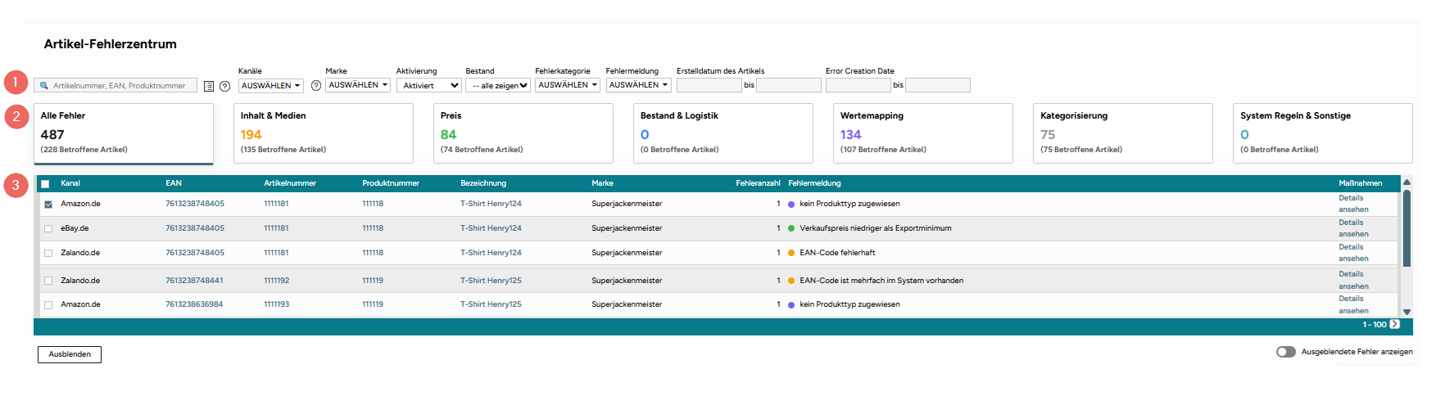The width and height of the screenshot is (1454, 396).
Task: Open EAN 7613238748441 link
Action: 194,281
